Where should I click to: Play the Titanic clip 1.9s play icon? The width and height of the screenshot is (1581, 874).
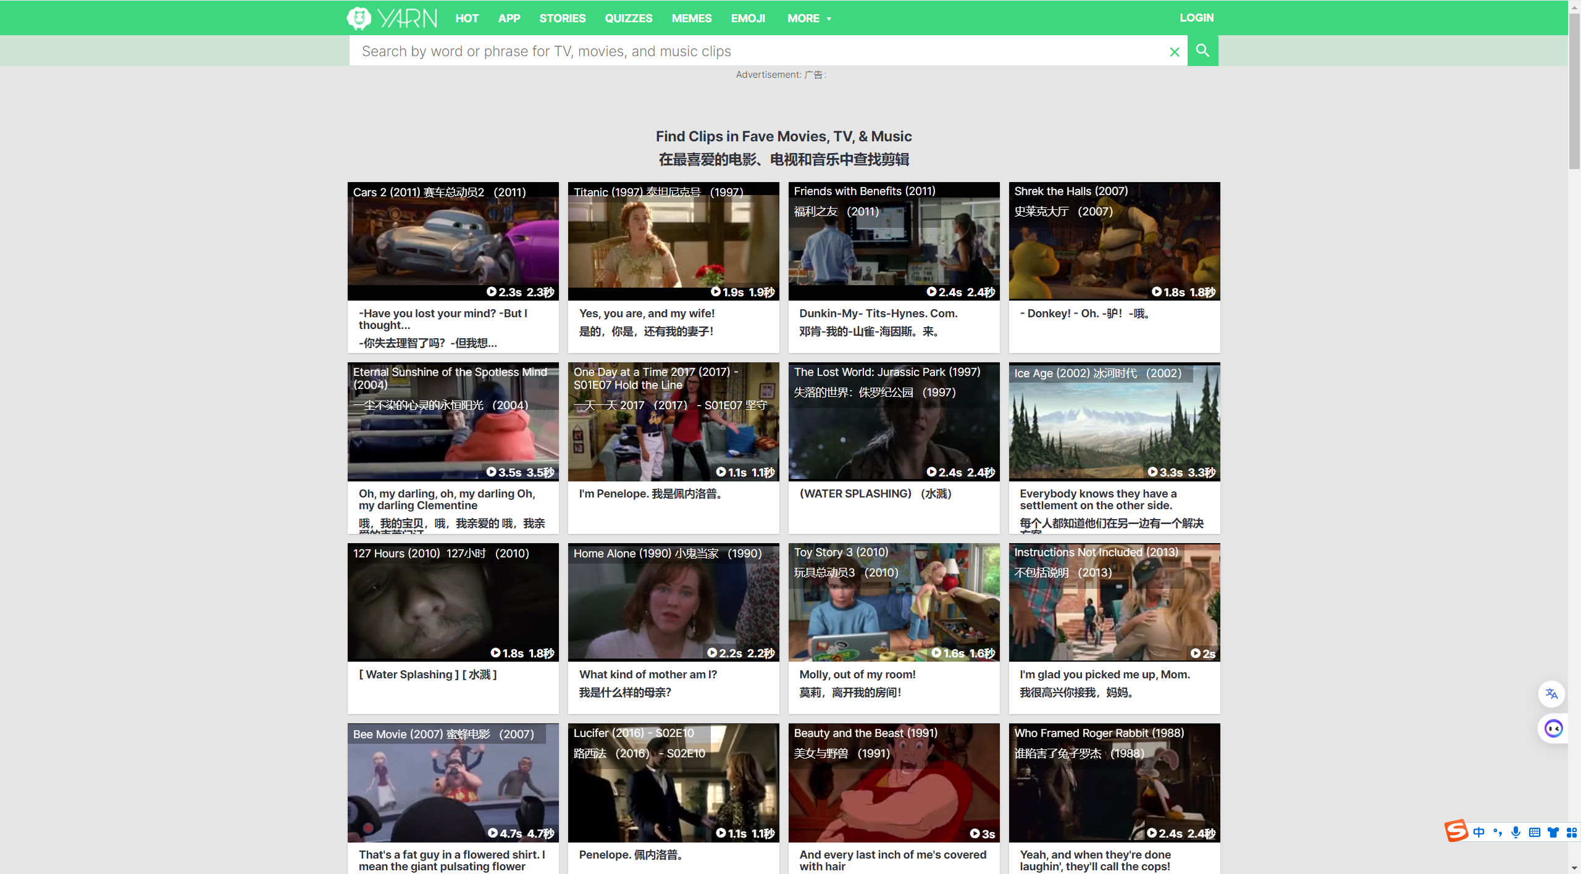[716, 291]
